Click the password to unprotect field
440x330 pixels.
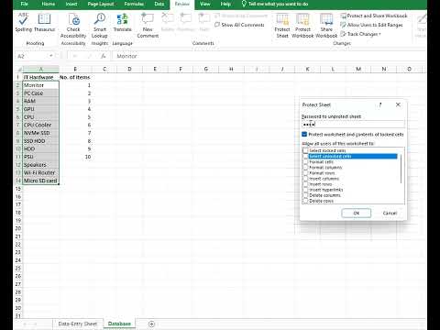[353, 124]
